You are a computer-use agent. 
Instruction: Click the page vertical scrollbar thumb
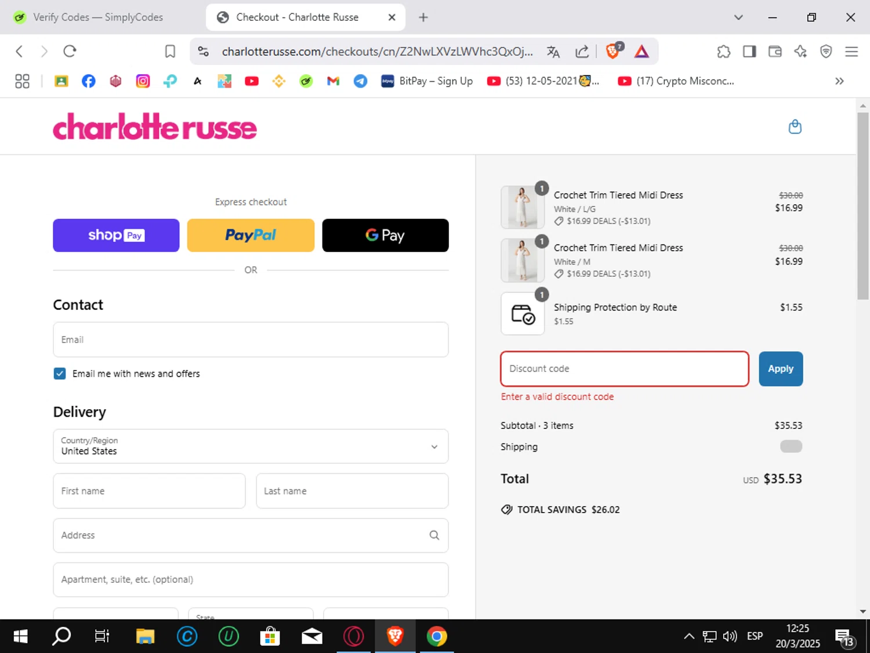(x=862, y=206)
